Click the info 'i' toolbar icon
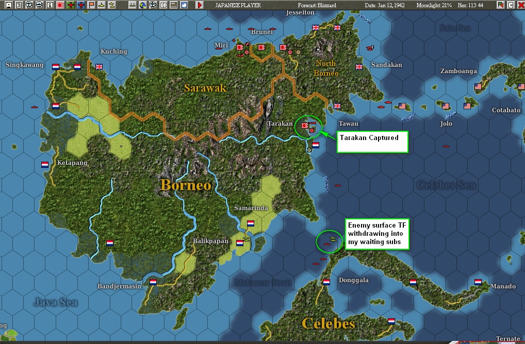The height and width of the screenshot is (344, 525). [50, 5]
